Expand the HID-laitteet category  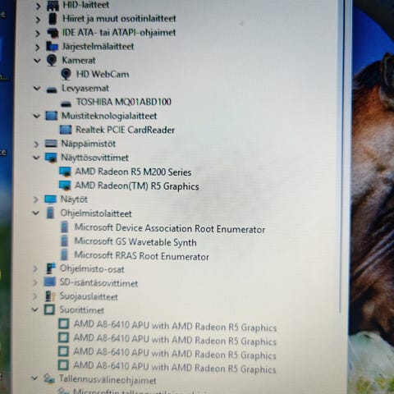(38, 6)
